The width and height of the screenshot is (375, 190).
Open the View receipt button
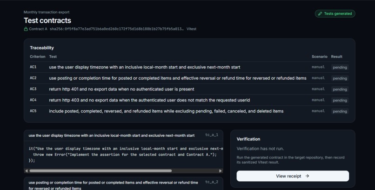[293, 176]
